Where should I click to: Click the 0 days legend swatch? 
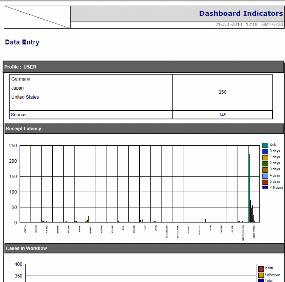click(265, 152)
